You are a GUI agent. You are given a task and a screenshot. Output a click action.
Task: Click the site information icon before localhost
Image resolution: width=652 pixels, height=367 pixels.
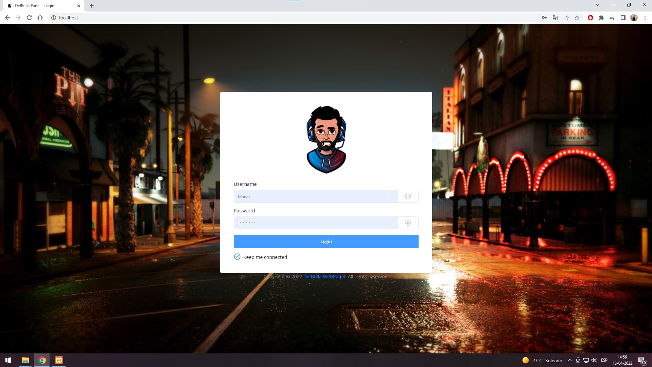pyautogui.click(x=54, y=18)
